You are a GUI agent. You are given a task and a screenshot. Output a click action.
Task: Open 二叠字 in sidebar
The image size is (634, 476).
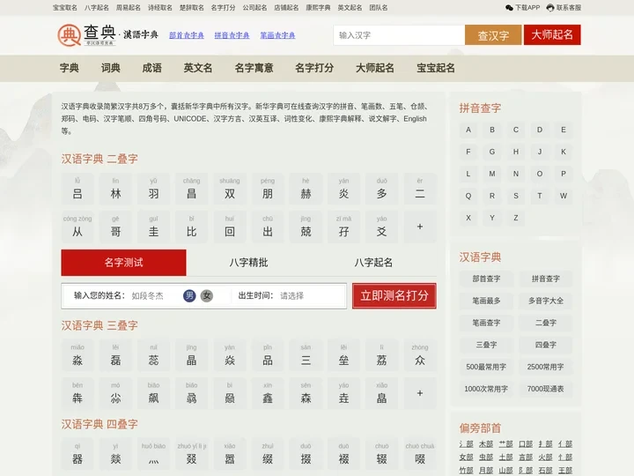coord(545,323)
